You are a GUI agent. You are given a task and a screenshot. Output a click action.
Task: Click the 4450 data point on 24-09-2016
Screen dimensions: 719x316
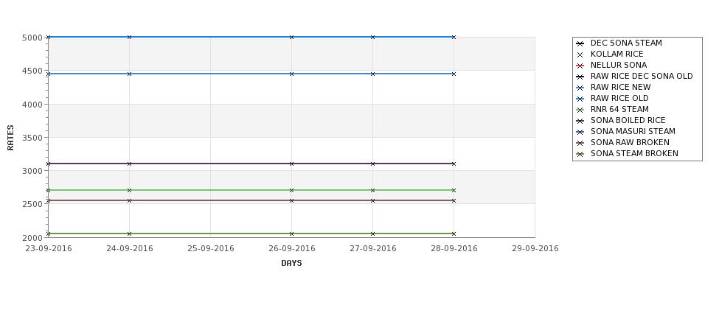point(129,74)
